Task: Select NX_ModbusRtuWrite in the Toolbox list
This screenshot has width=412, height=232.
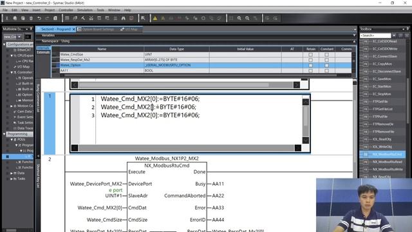Action: (x=387, y=169)
